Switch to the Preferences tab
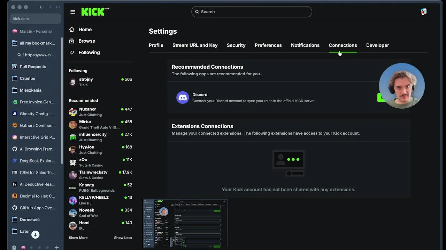 point(268,45)
